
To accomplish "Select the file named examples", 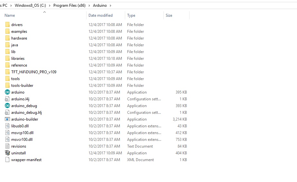I will (19, 32).
